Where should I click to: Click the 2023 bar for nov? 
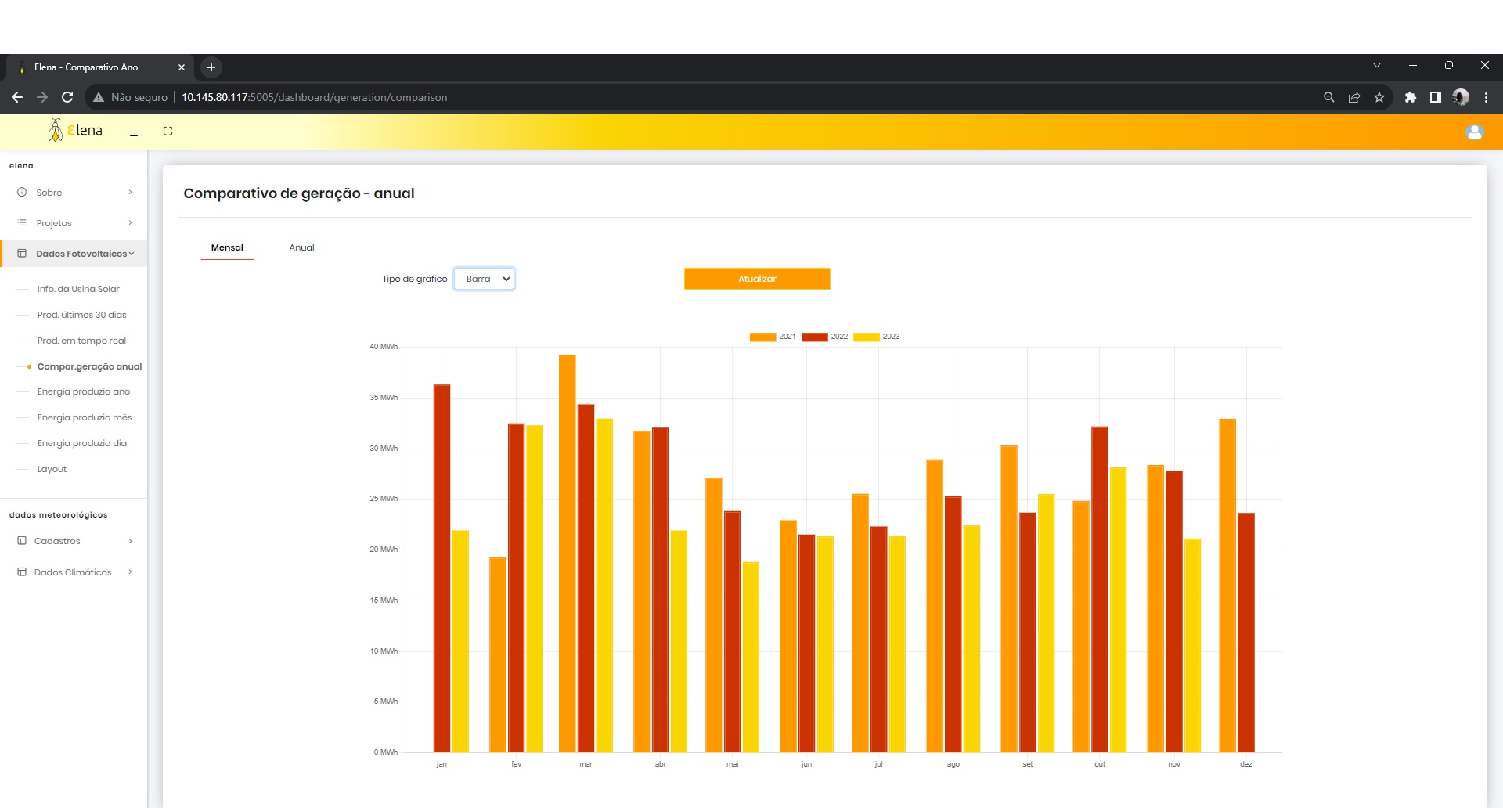click(1192, 645)
